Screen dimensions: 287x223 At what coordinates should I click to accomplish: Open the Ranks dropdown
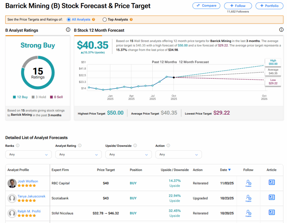coord(29,154)
